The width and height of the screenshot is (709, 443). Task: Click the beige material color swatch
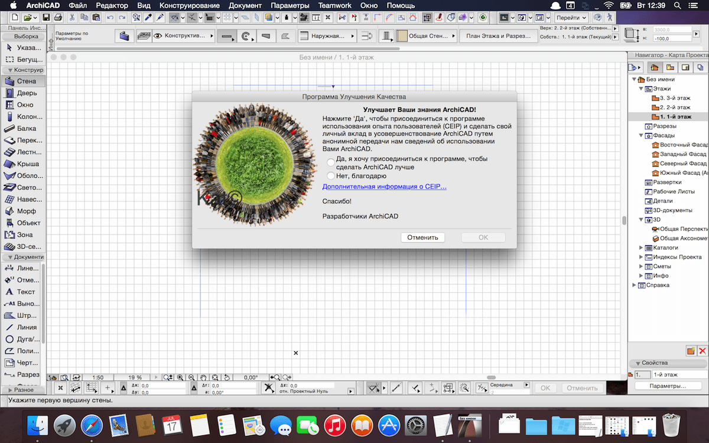click(402, 36)
